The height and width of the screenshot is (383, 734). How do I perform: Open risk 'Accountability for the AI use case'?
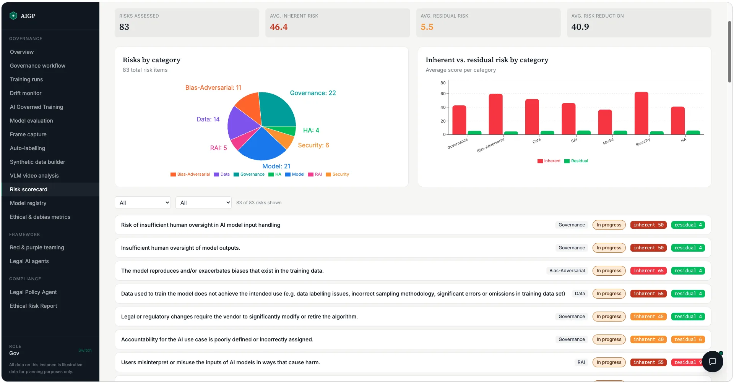coord(413,339)
